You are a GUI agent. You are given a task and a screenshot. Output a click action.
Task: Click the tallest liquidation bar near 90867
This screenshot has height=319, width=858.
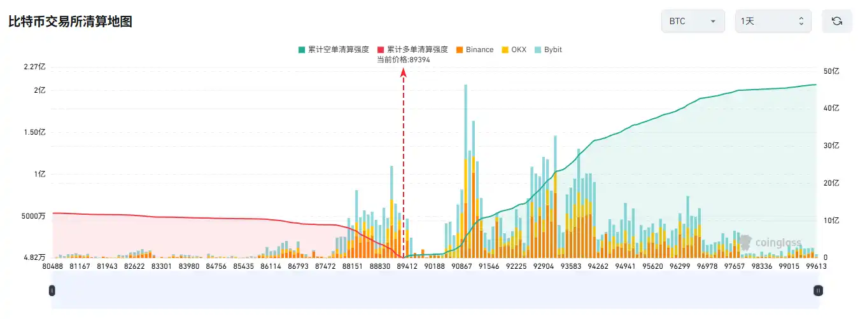[x=466, y=171]
